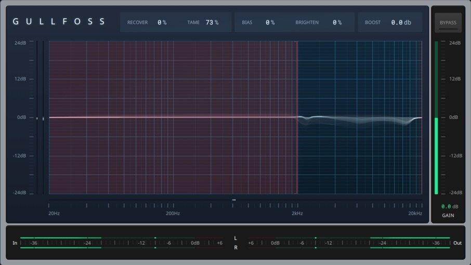The image size is (471, 265).
Task: Click the BIAS label
Action: [x=247, y=22]
